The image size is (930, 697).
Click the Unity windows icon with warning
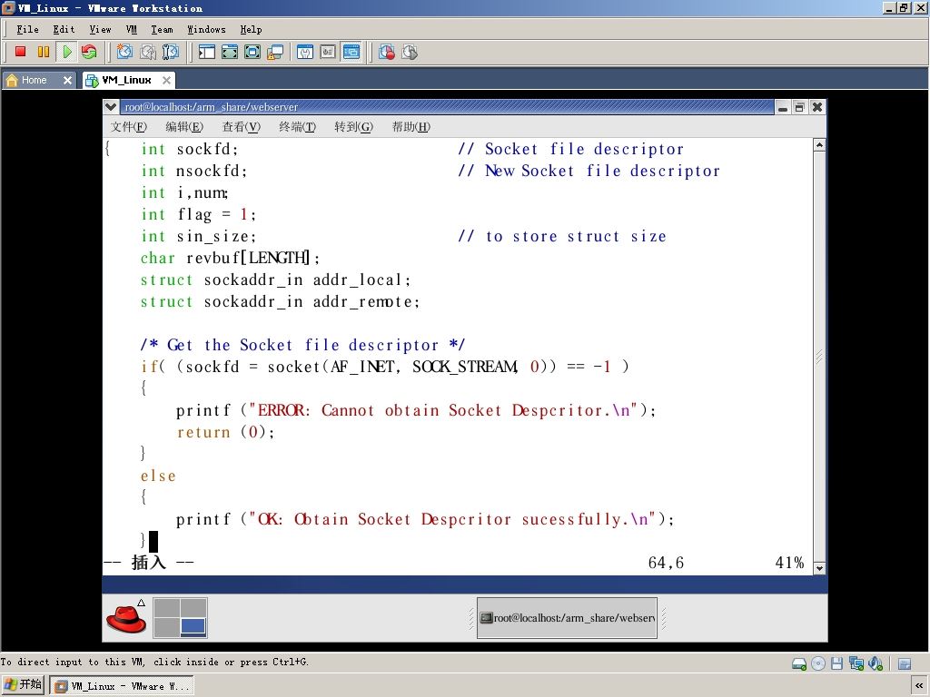click(x=276, y=52)
